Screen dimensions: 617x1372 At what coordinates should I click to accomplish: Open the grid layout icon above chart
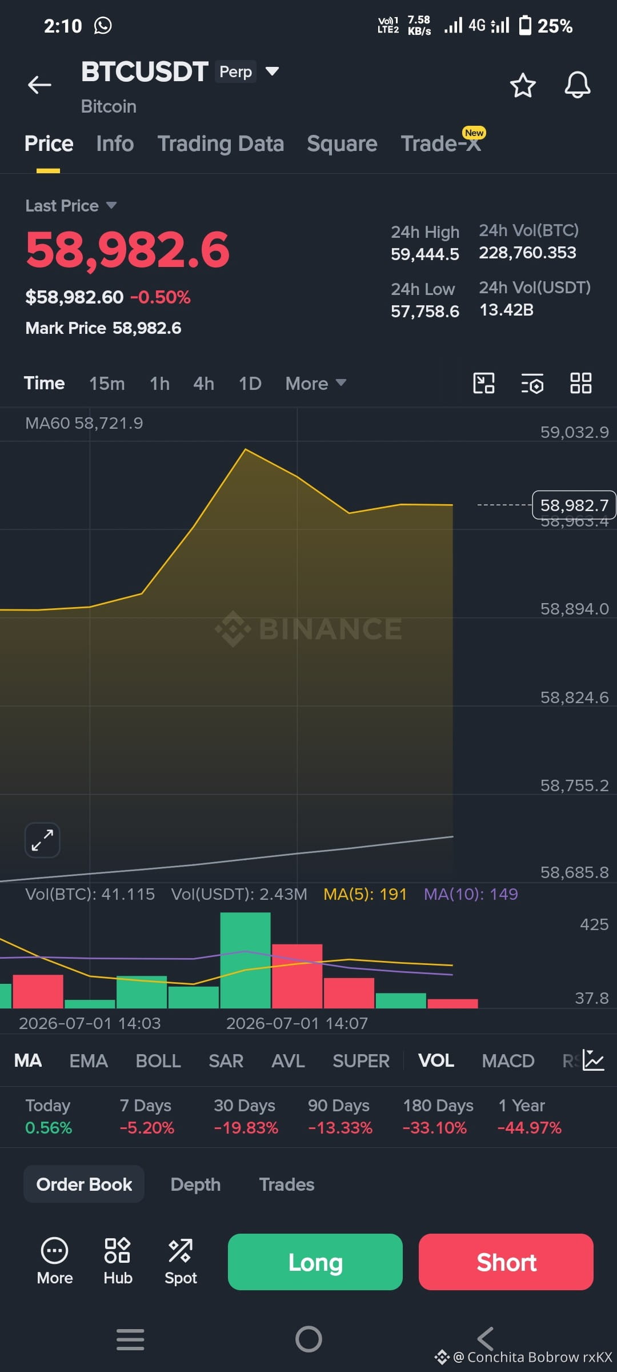click(x=581, y=383)
